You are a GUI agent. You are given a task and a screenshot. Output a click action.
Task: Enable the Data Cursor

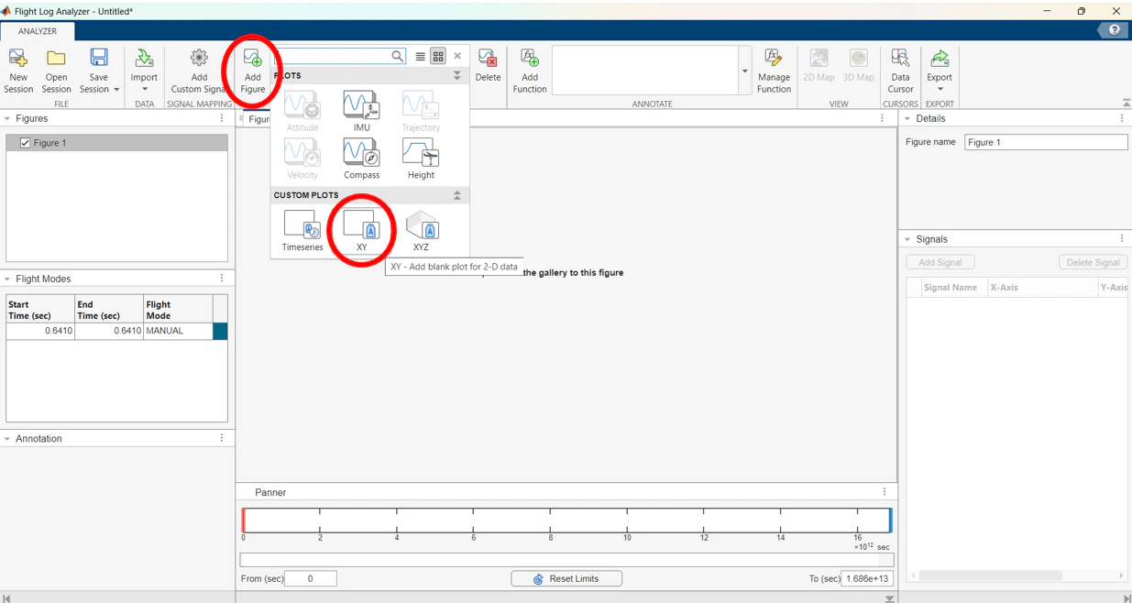pos(900,71)
